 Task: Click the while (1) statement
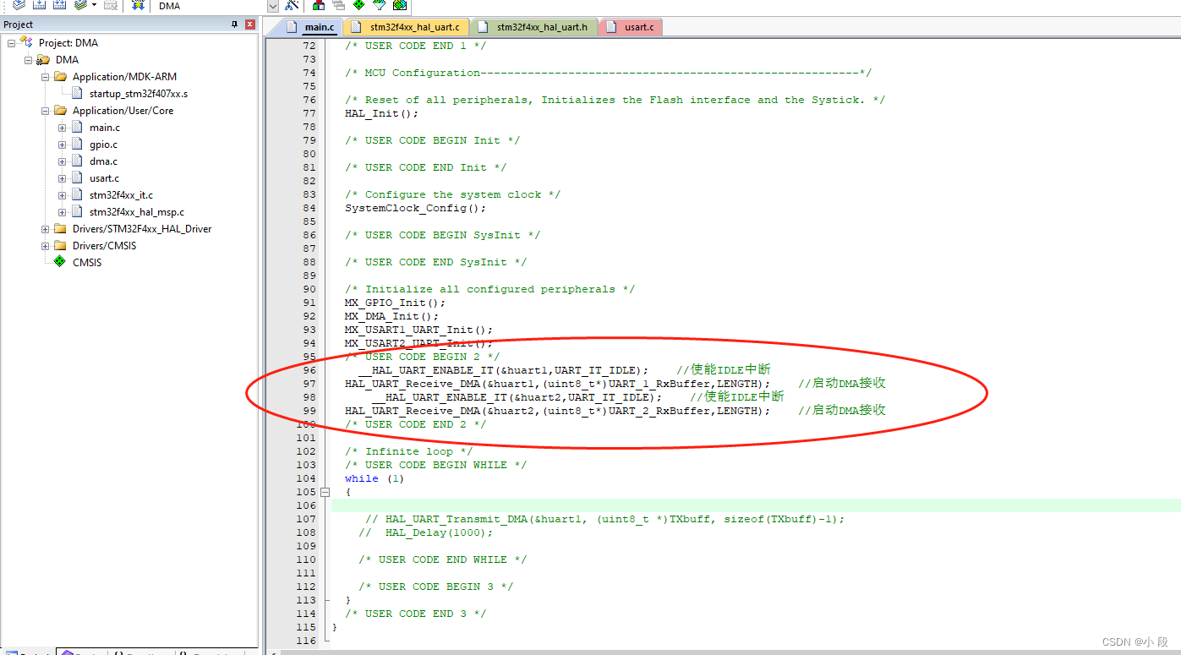pyautogui.click(x=375, y=478)
